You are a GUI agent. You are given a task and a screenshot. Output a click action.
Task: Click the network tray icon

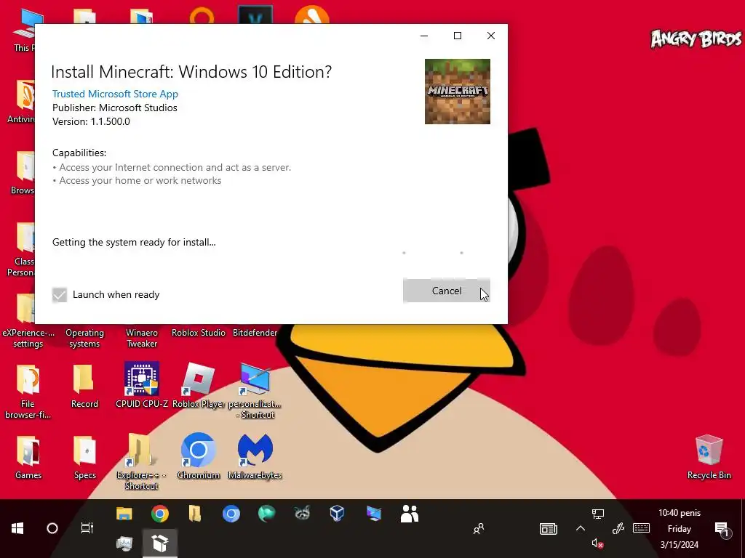pos(598,514)
